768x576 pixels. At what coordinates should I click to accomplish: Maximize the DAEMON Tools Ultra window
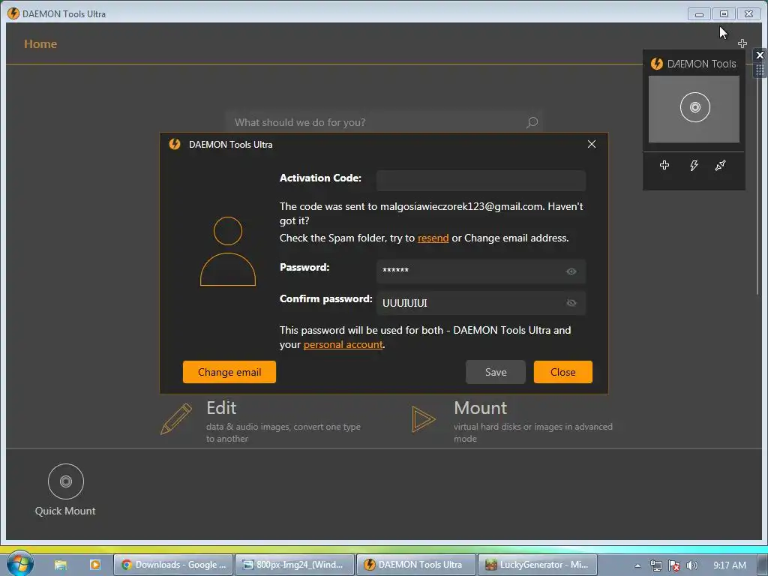[x=724, y=14]
